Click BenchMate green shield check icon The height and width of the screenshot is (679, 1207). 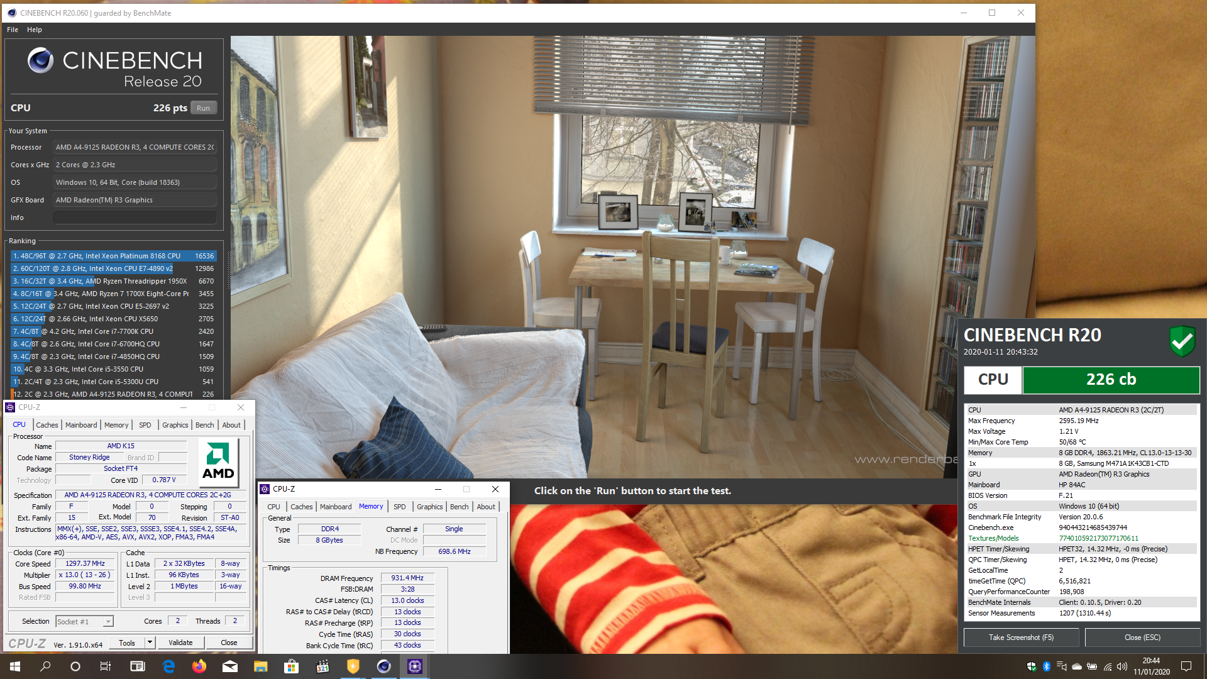click(1182, 341)
